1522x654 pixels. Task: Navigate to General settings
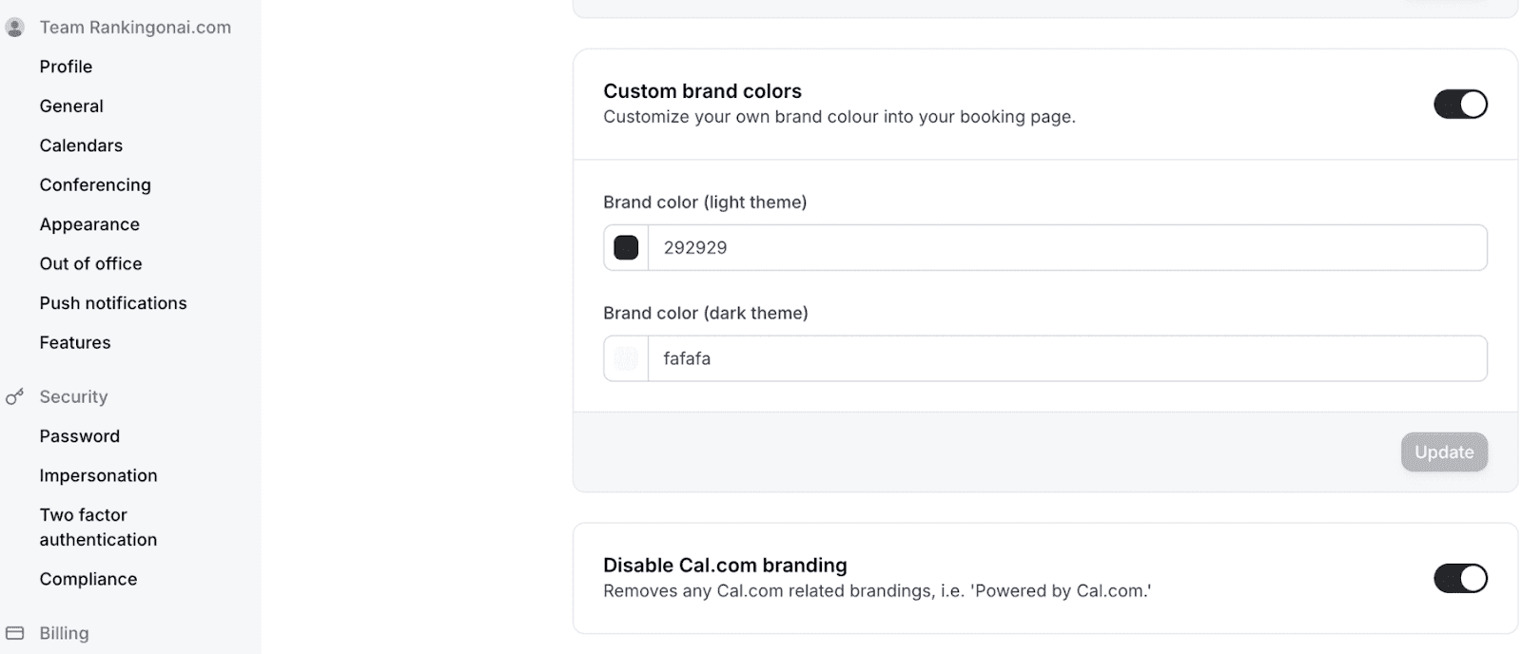point(71,106)
